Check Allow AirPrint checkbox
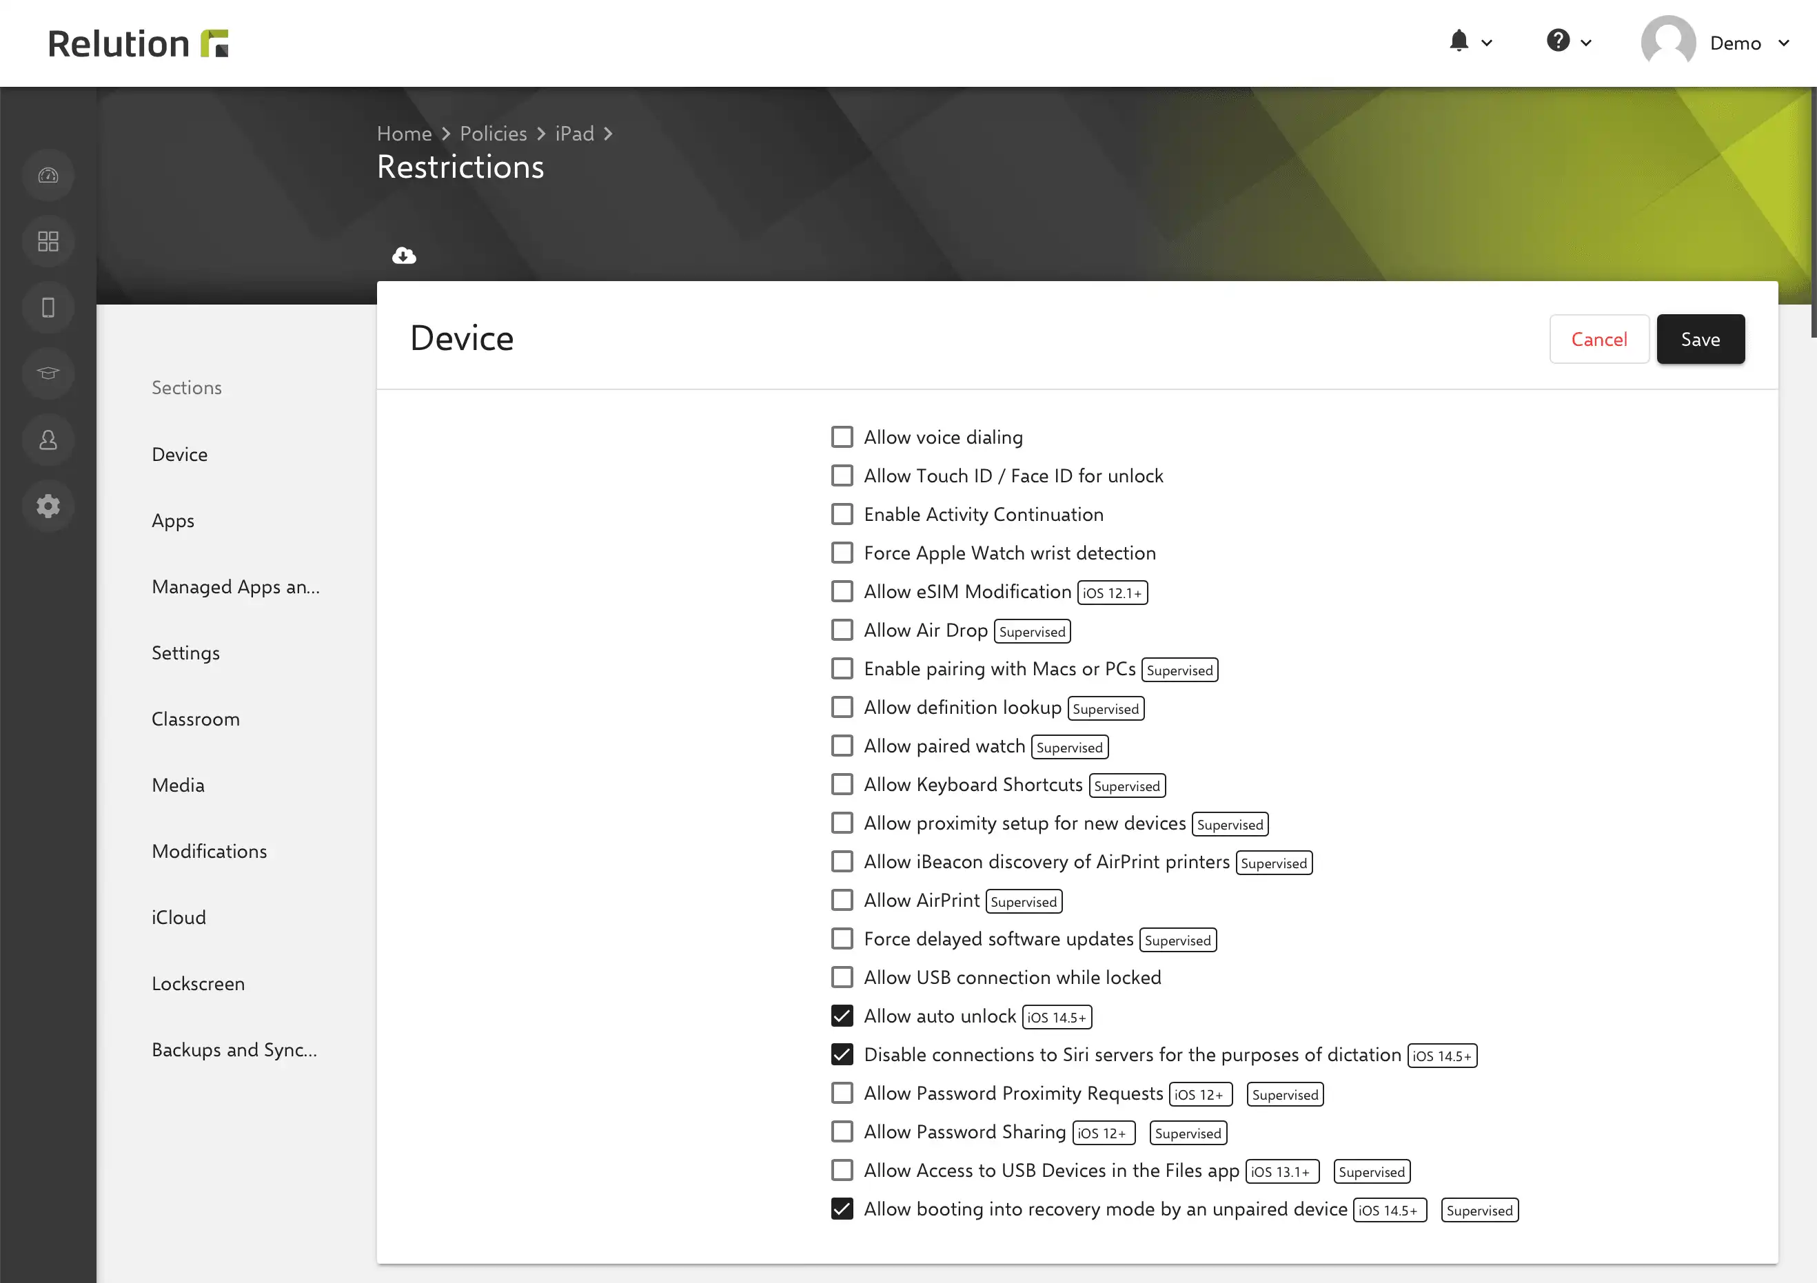The image size is (1817, 1283). point(842,900)
